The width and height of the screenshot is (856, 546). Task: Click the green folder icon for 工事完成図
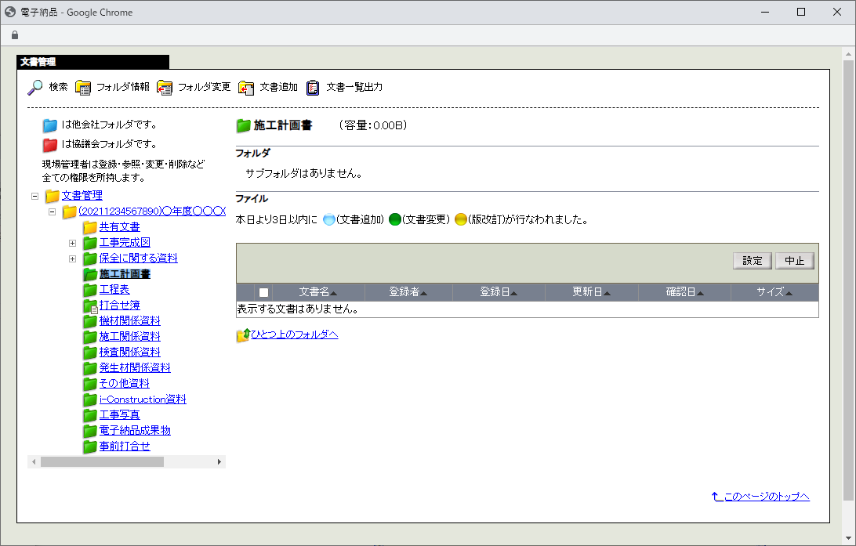point(90,243)
